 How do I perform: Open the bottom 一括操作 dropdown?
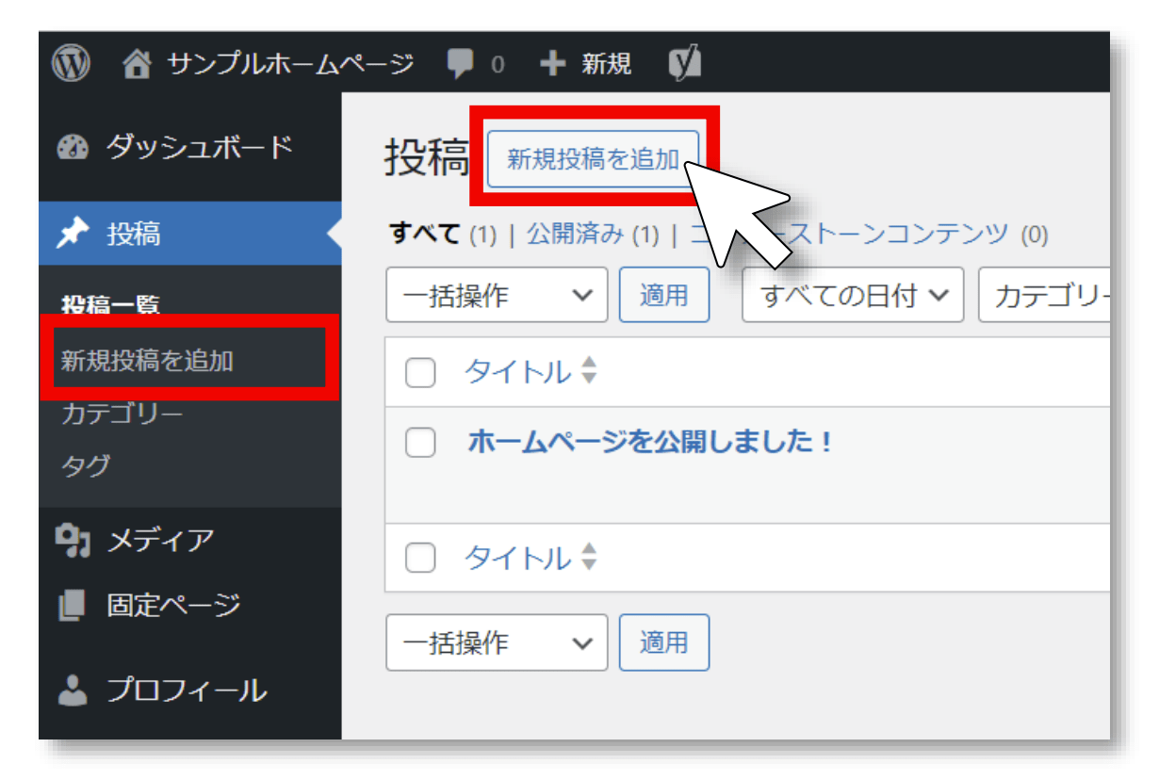[497, 642]
